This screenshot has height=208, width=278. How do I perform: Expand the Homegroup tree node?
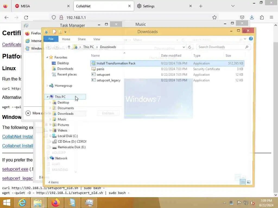click(47, 86)
